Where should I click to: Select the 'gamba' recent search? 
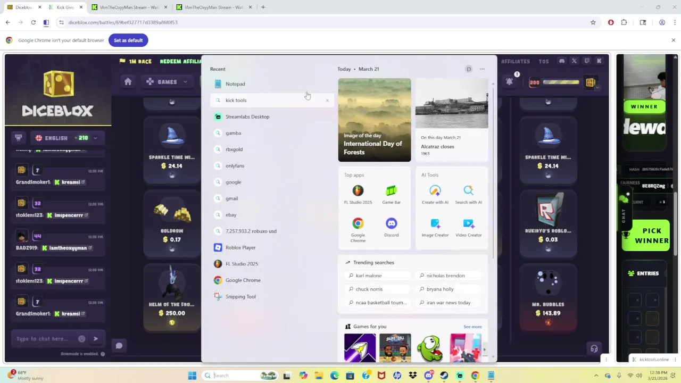pos(271,133)
